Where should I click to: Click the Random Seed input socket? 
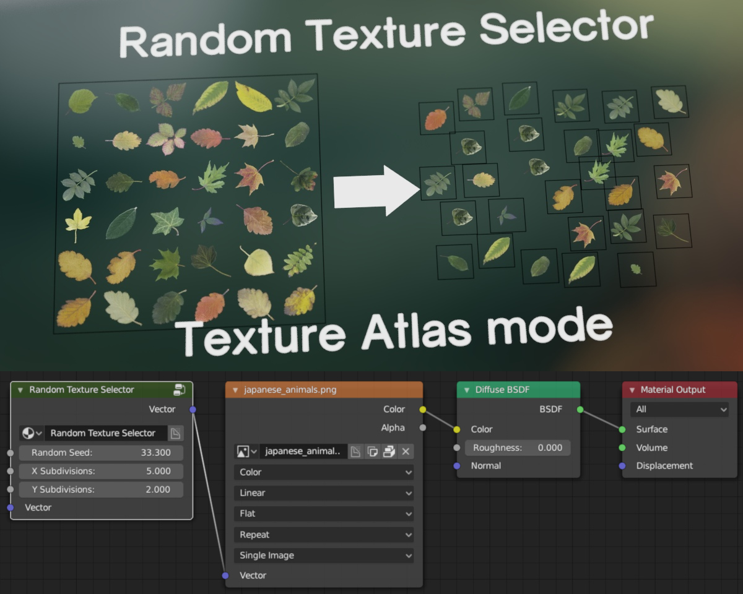point(11,453)
